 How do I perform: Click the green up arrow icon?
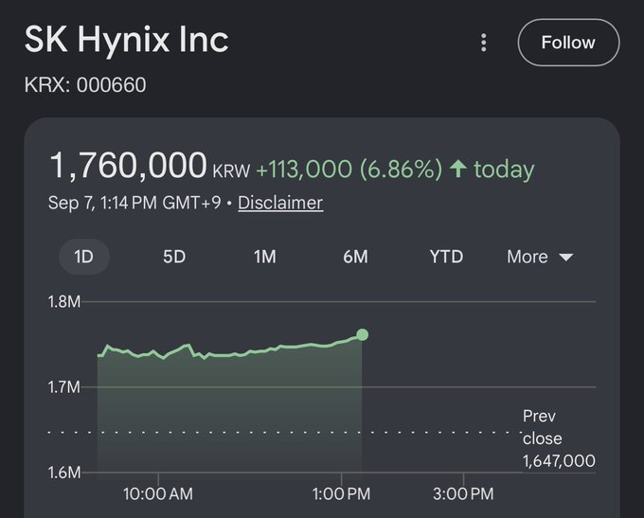(458, 169)
